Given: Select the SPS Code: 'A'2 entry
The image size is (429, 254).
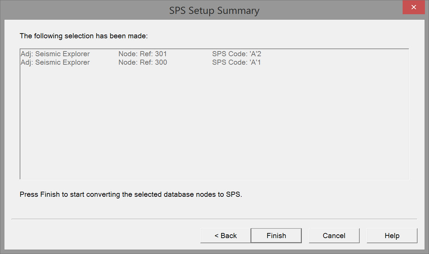Looking at the screenshot, I should click(x=236, y=54).
